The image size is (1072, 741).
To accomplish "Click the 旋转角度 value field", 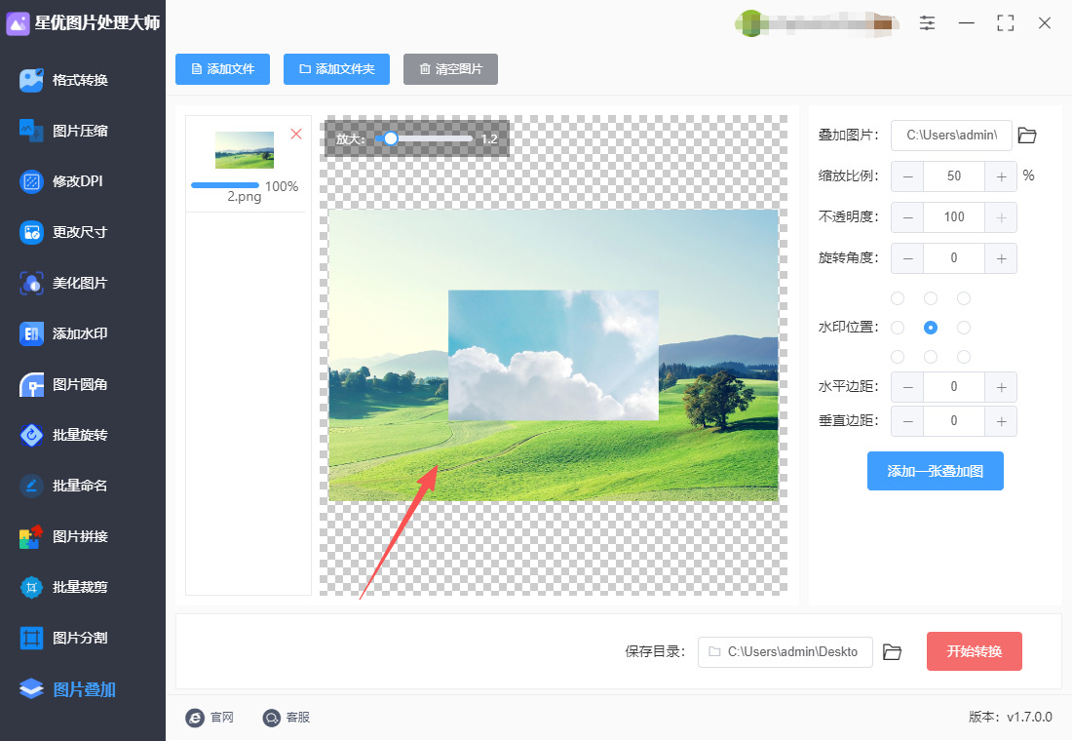I will (954, 258).
